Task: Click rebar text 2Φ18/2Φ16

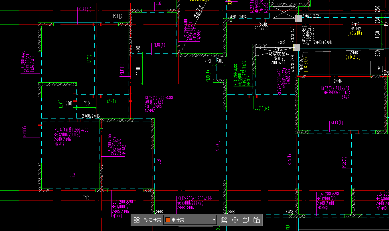Action: click(91, 116)
